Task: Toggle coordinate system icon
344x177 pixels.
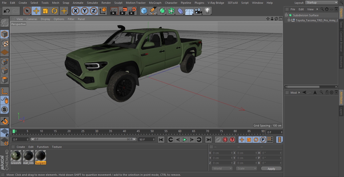Action: (x=103, y=11)
